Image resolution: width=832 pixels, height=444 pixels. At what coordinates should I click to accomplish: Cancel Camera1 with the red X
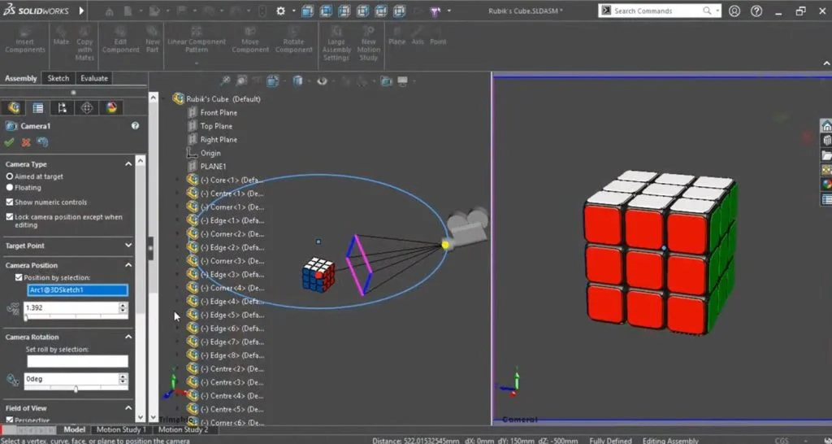[26, 142]
